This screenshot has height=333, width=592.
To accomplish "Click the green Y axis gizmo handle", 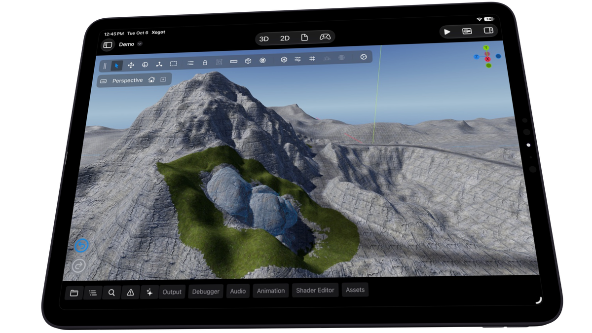I will pos(486,48).
